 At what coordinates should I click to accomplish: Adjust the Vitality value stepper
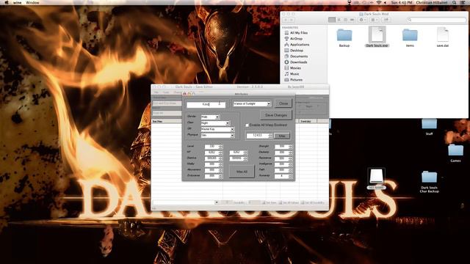[221, 164]
